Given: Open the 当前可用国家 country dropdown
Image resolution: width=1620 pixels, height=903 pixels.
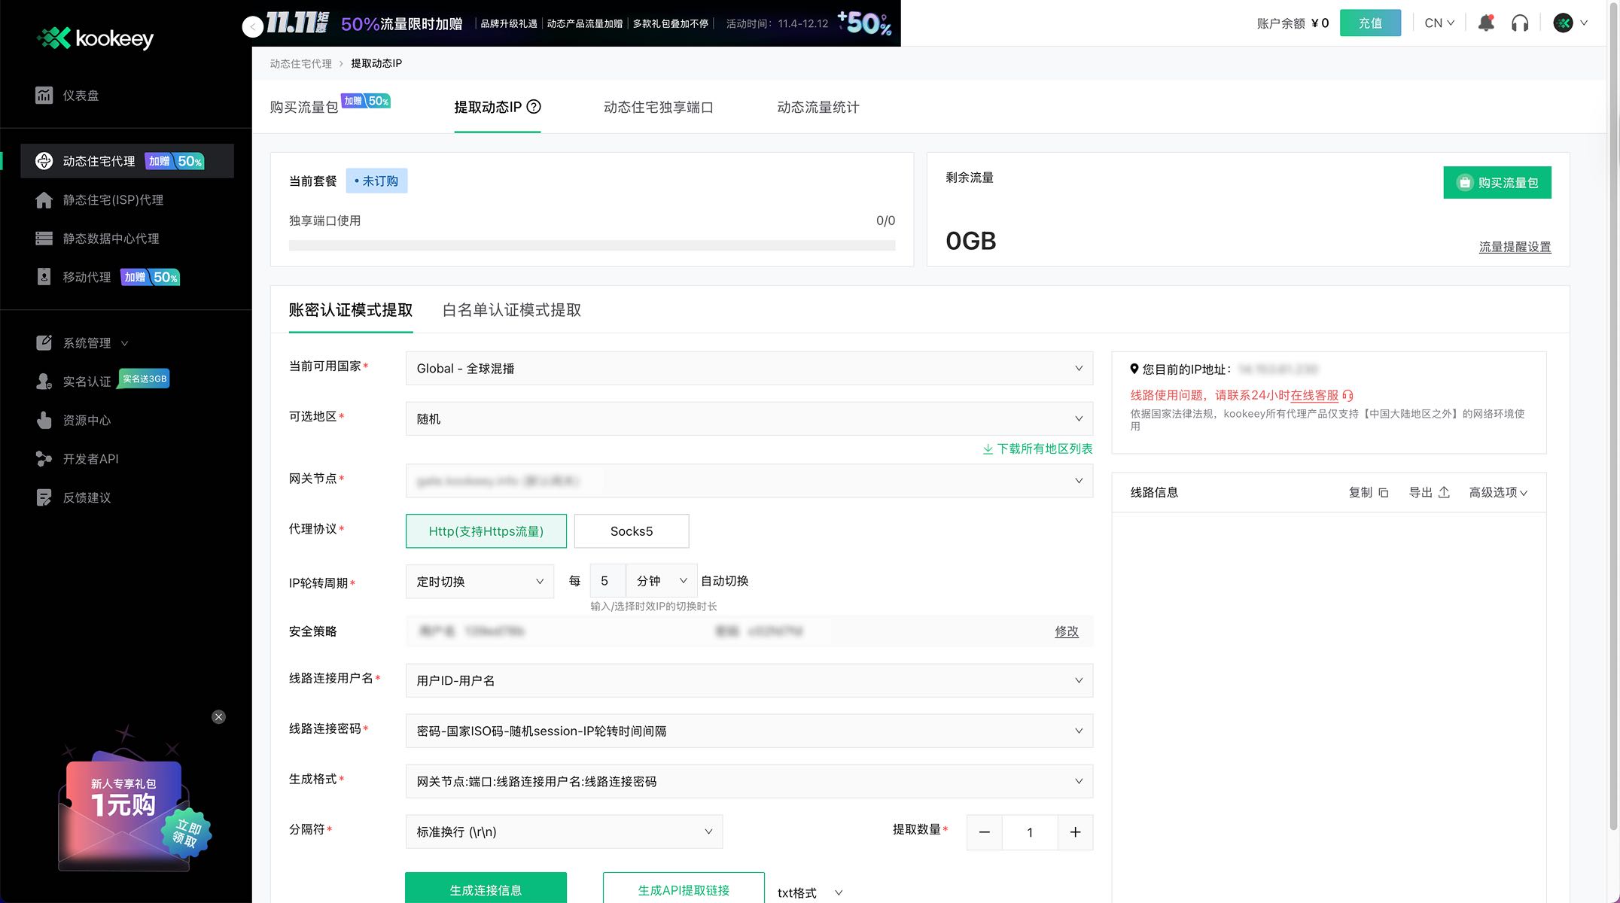Looking at the screenshot, I should click(x=748, y=369).
